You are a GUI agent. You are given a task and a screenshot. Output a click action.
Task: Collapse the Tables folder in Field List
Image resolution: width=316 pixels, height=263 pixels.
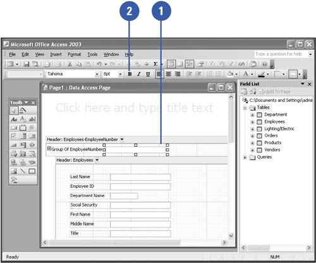[x=245, y=107]
